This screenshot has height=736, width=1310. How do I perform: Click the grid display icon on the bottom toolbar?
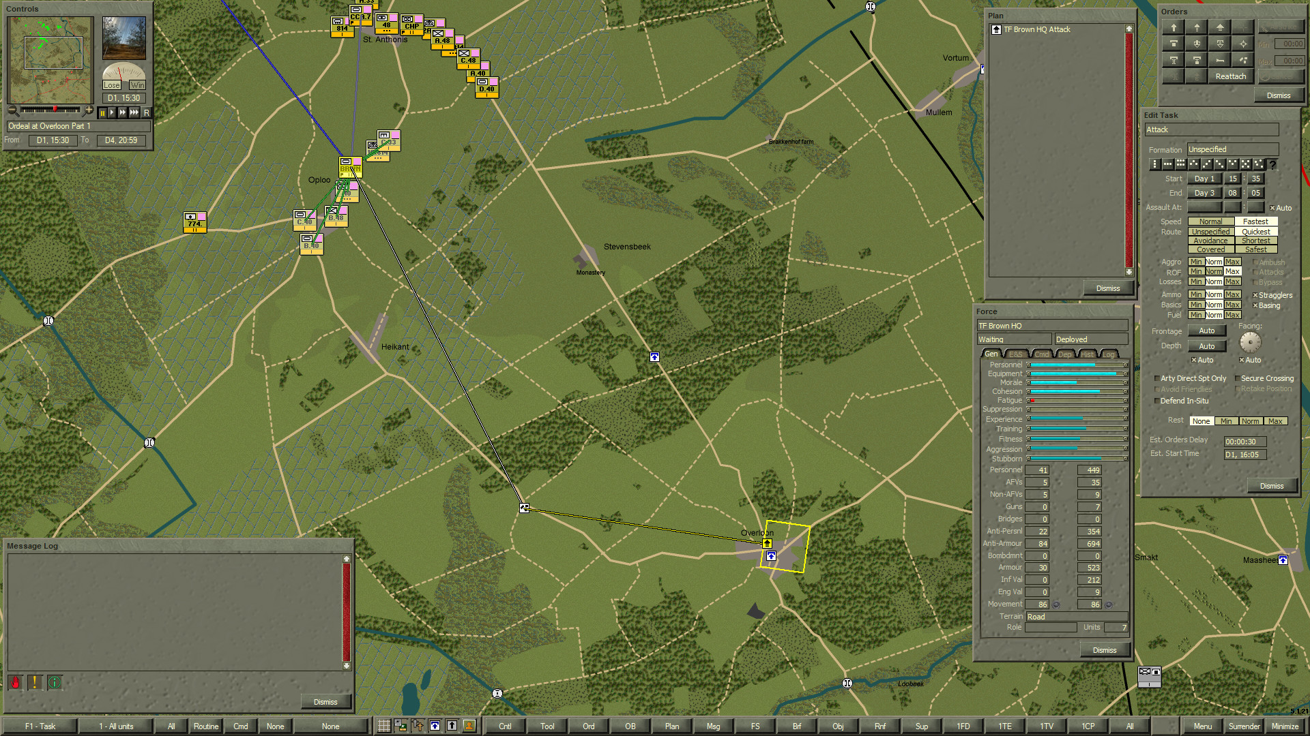pyautogui.click(x=383, y=726)
